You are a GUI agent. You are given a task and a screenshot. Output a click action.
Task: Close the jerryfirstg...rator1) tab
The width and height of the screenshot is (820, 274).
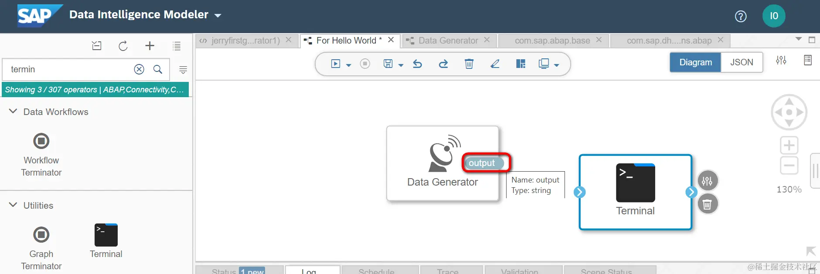(x=289, y=40)
